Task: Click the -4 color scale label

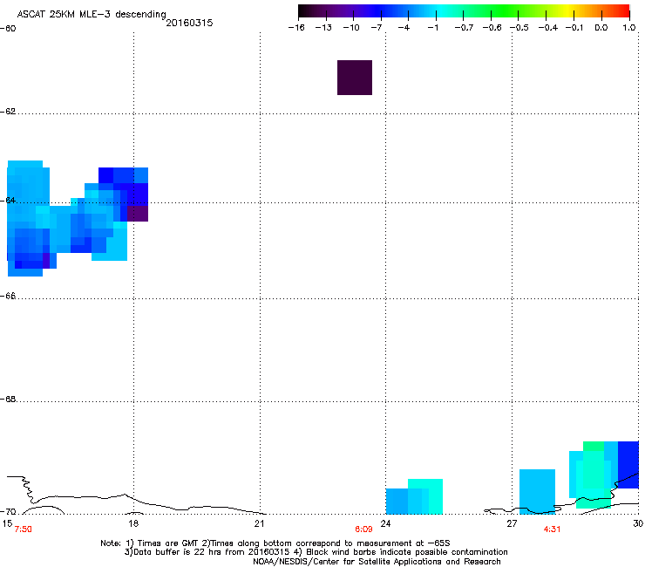Action: pyautogui.click(x=404, y=28)
